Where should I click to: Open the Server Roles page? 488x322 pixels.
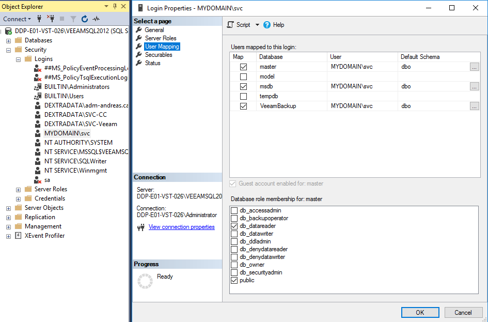161,38
